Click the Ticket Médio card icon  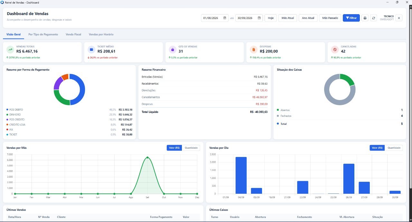pyautogui.click(x=92, y=50)
